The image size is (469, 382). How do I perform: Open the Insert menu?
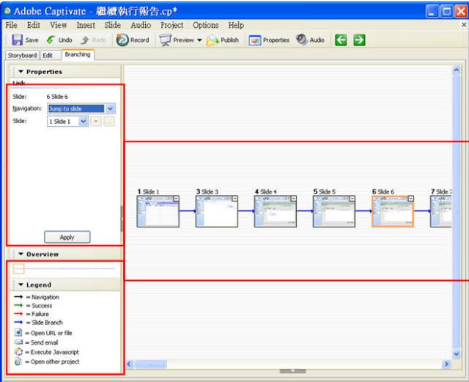(x=86, y=25)
